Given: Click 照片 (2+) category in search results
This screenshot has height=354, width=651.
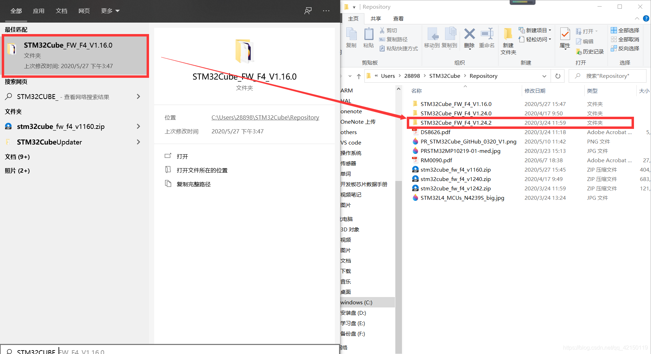Looking at the screenshot, I should (17, 171).
